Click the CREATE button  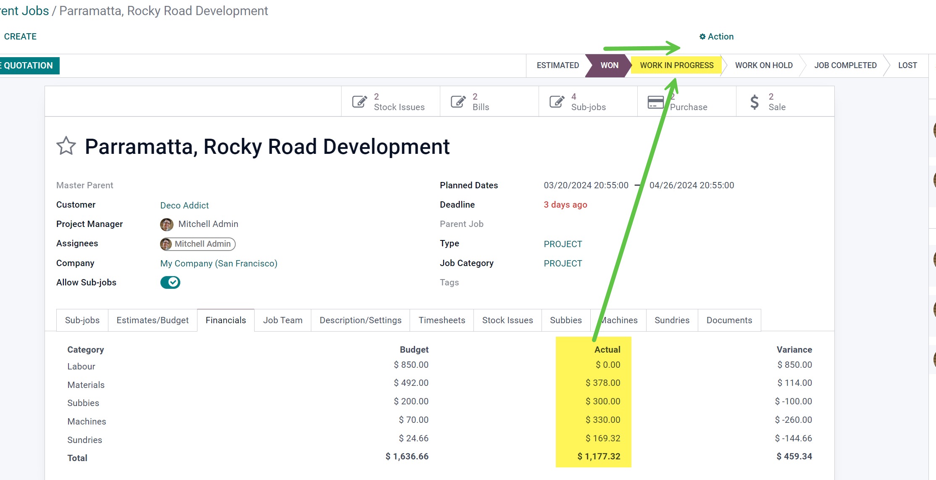[x=20, y=37]
